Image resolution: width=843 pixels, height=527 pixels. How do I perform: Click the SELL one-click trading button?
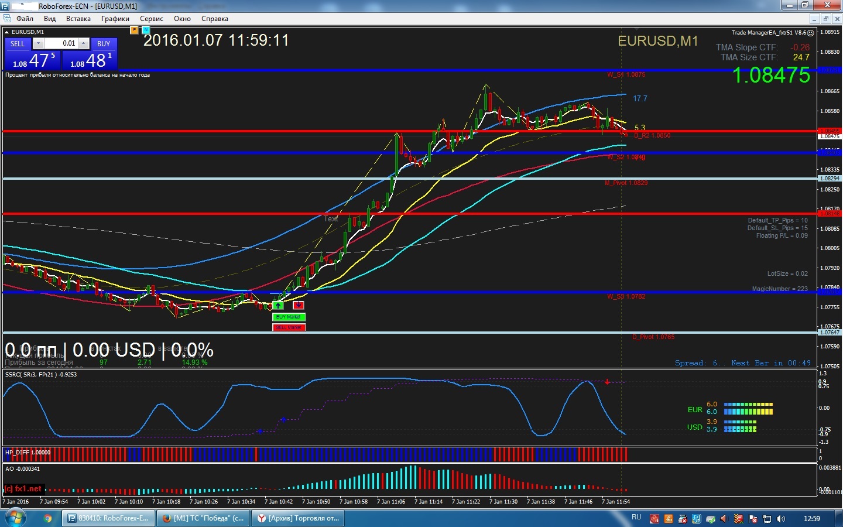[x=18, y=44]
